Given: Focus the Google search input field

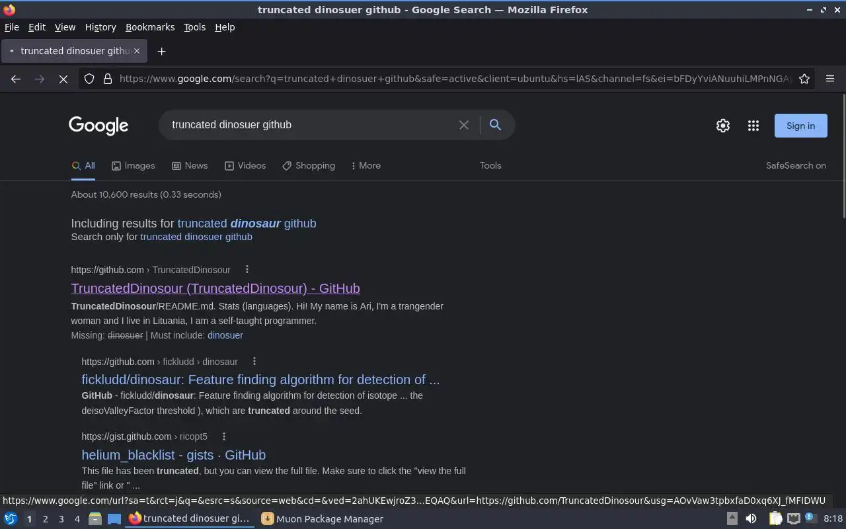Looking at the screenshot, I should (x=311, y=125).
